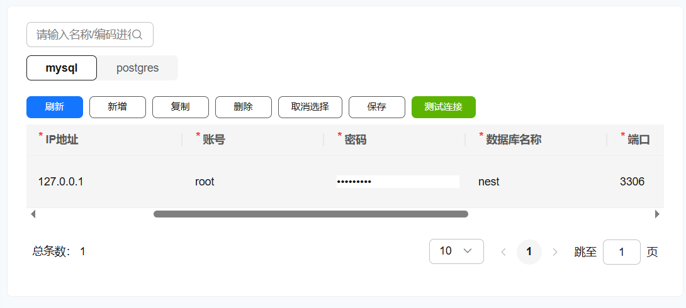Select page 1 in pagination
686x308 pixels.
coord(529,251)
